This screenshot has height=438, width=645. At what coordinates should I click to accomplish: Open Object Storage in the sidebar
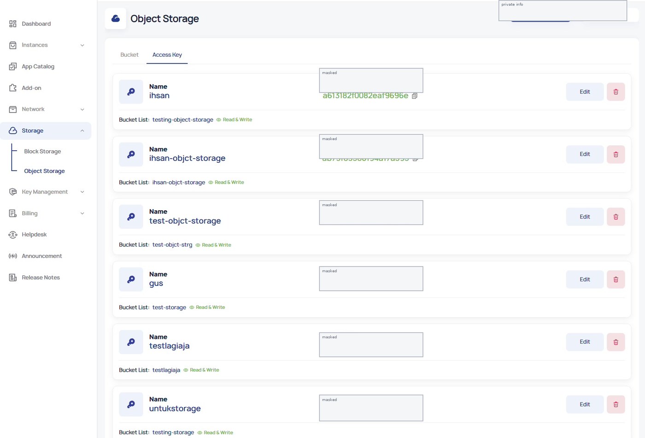pos(44,171)
